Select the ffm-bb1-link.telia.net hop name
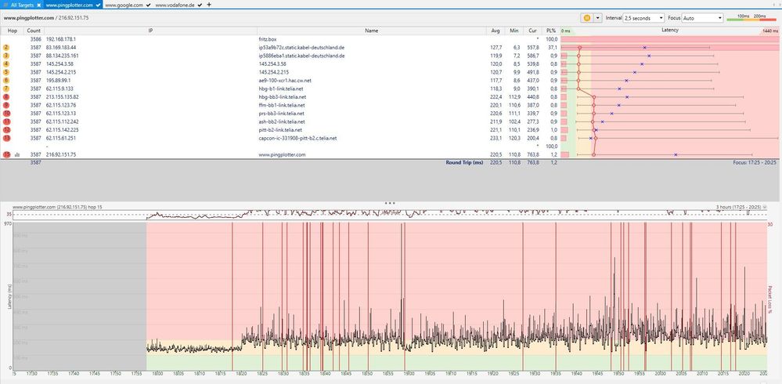Image resolution: width=782 pixels, height=384 pixels. [x=282, y=105]
